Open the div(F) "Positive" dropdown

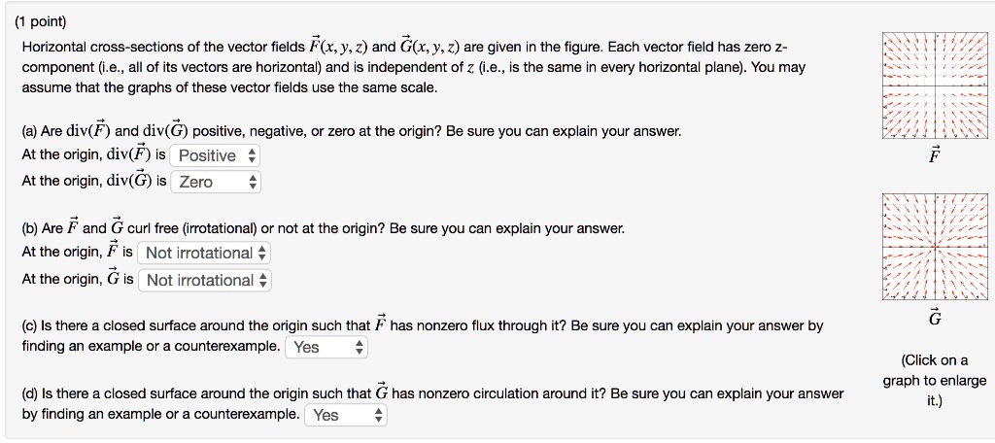[x=216, y=155]
